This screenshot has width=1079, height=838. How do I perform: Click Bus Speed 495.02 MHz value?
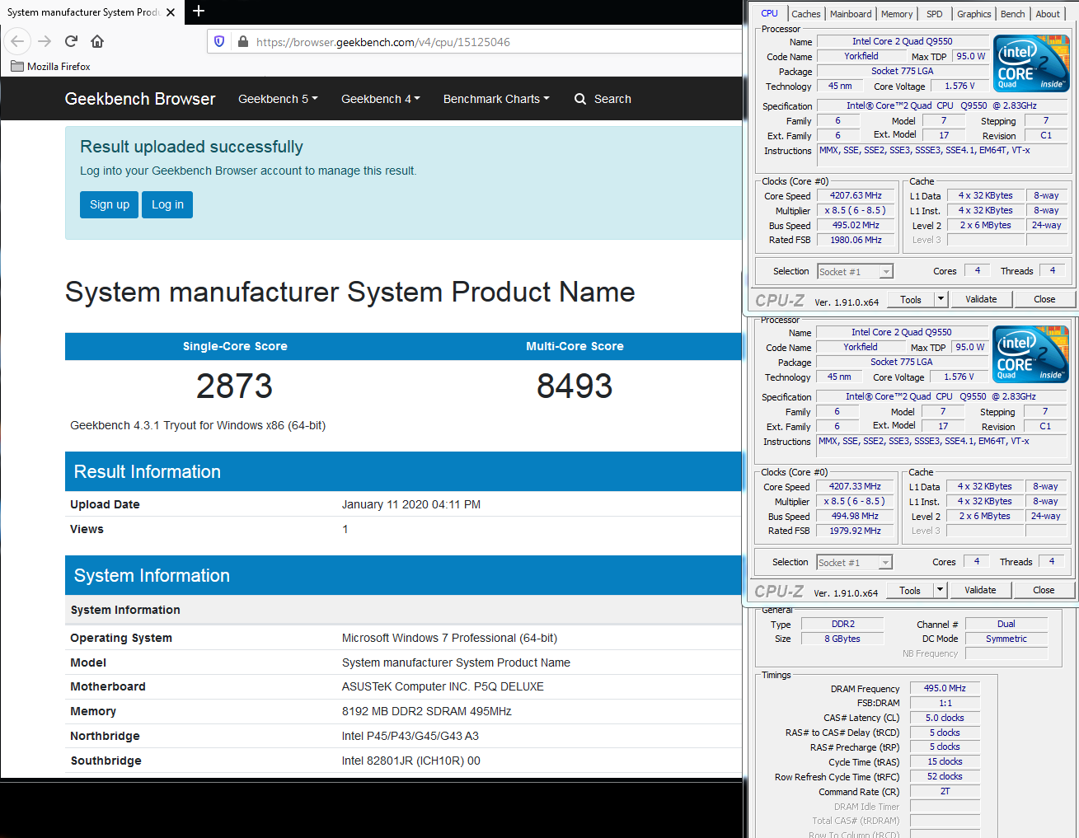point(856,225)
